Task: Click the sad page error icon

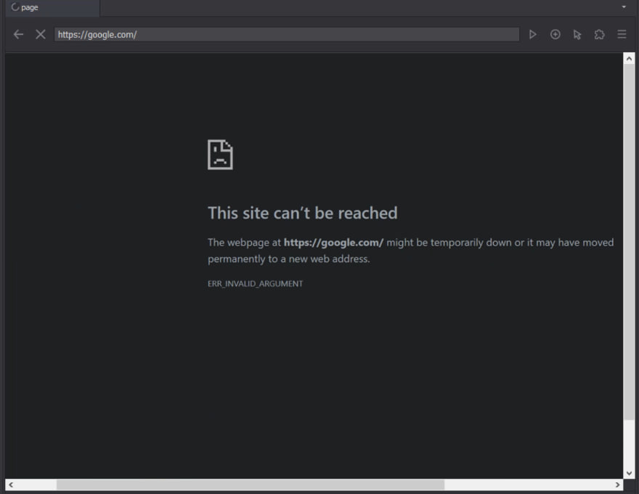Action: pos(220,155)
